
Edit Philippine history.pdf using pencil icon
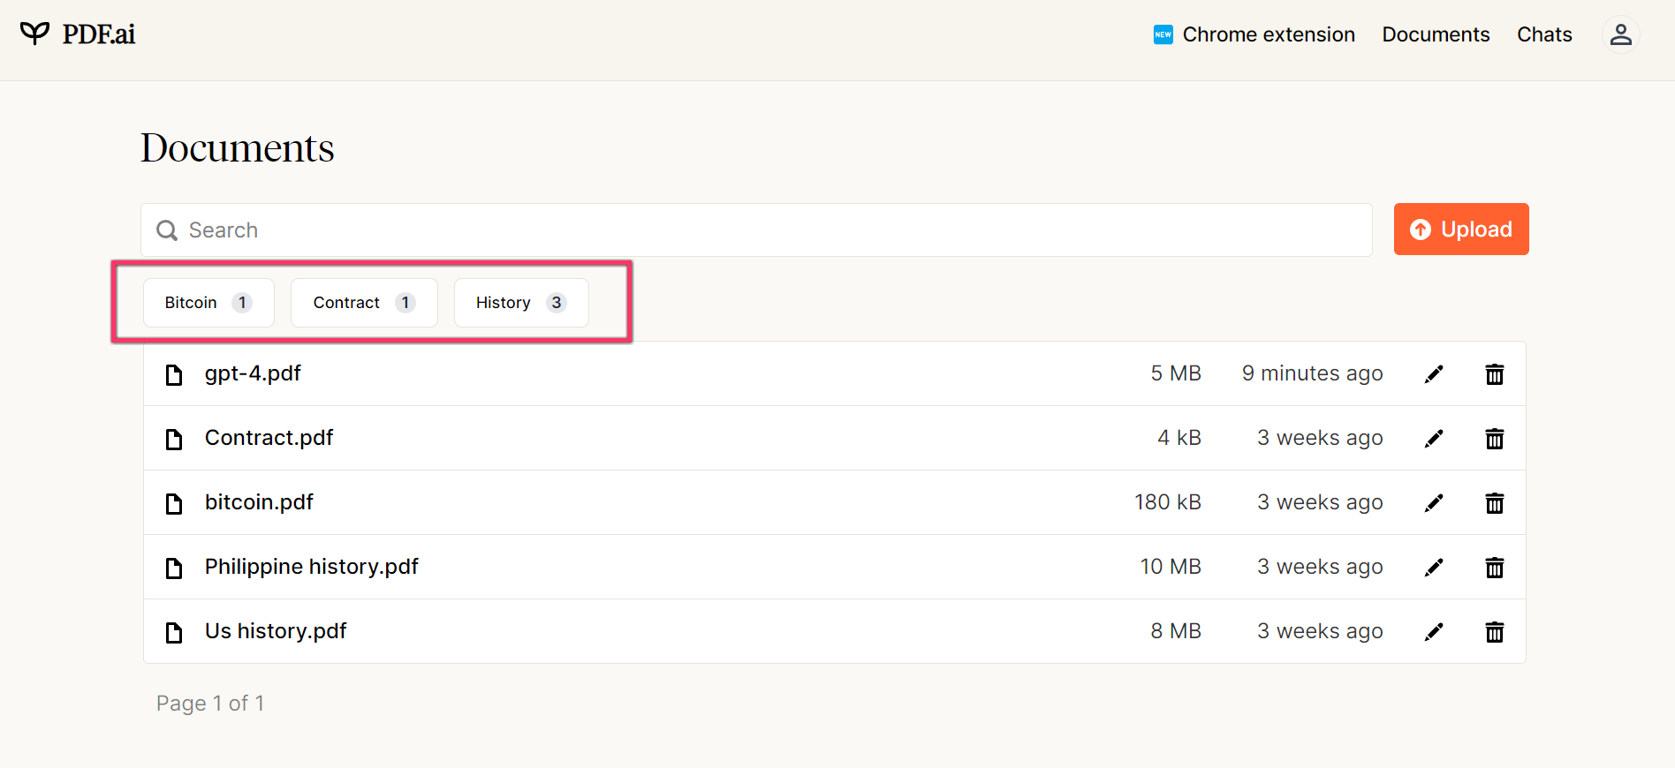click(1434, 568)
